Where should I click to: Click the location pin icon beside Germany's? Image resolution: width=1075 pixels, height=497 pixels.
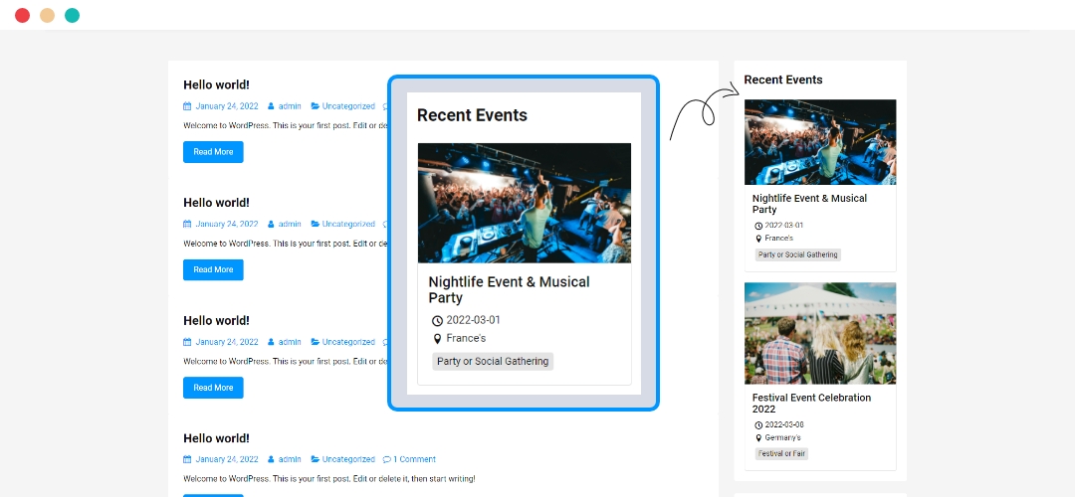pos(758,438)
